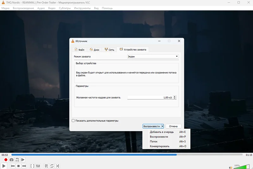The width and height of the screenshot is (253, 169).
Task: Click arrow next to 'Воспроизвести' button
Action: (163, 126)
